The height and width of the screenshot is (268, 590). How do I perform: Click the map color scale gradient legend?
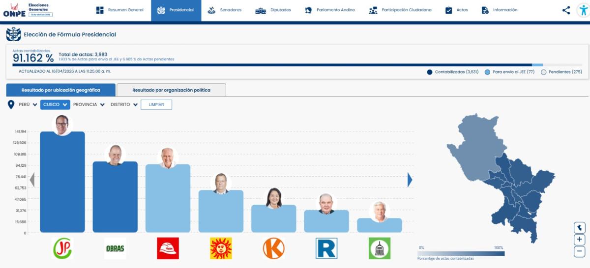461,253
